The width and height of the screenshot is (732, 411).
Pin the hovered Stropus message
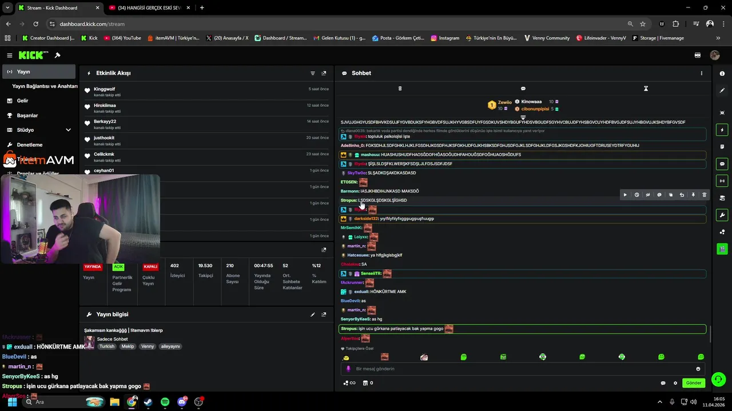point(693,195)
